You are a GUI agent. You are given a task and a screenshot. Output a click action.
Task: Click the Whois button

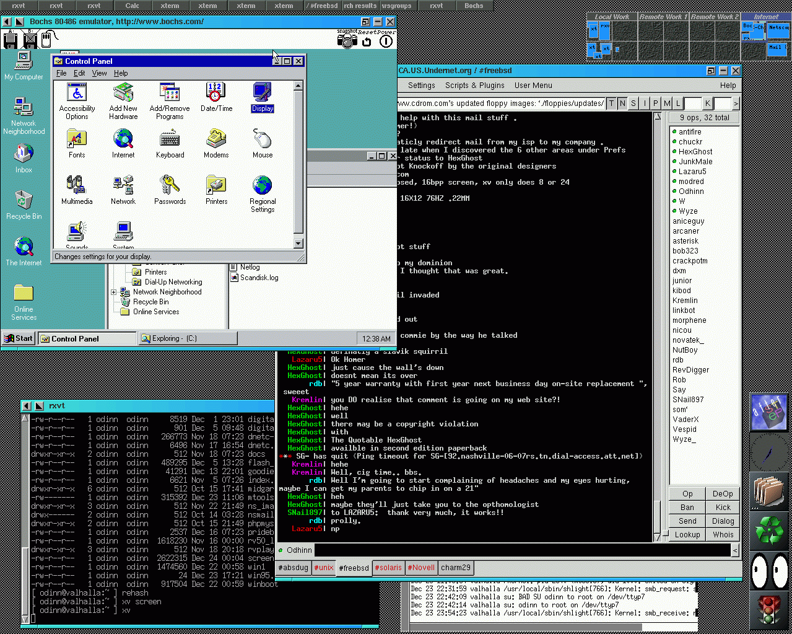(723, 535)
